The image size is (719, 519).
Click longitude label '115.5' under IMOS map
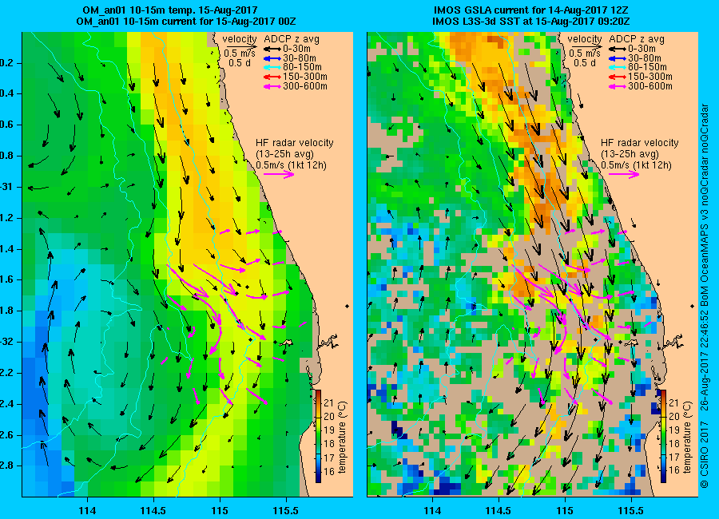click(x=631, y=510)
